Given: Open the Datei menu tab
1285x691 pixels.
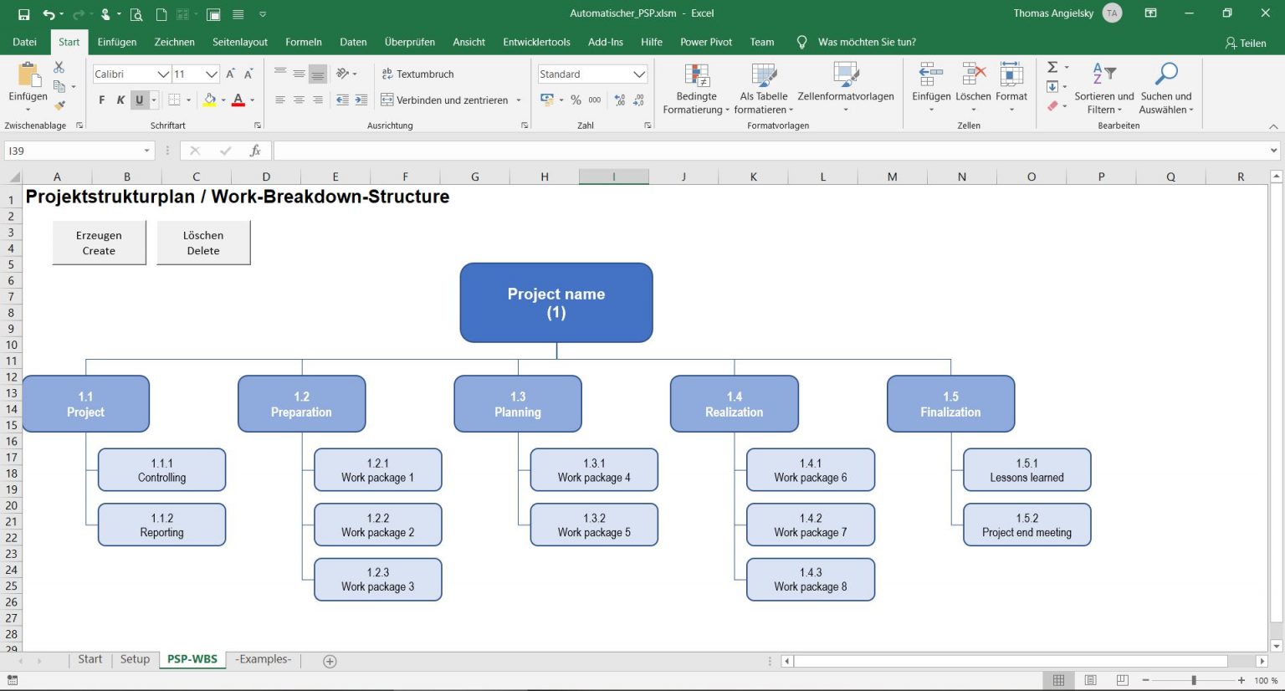Looking at the screenshot, I should [x=24, y=42].
